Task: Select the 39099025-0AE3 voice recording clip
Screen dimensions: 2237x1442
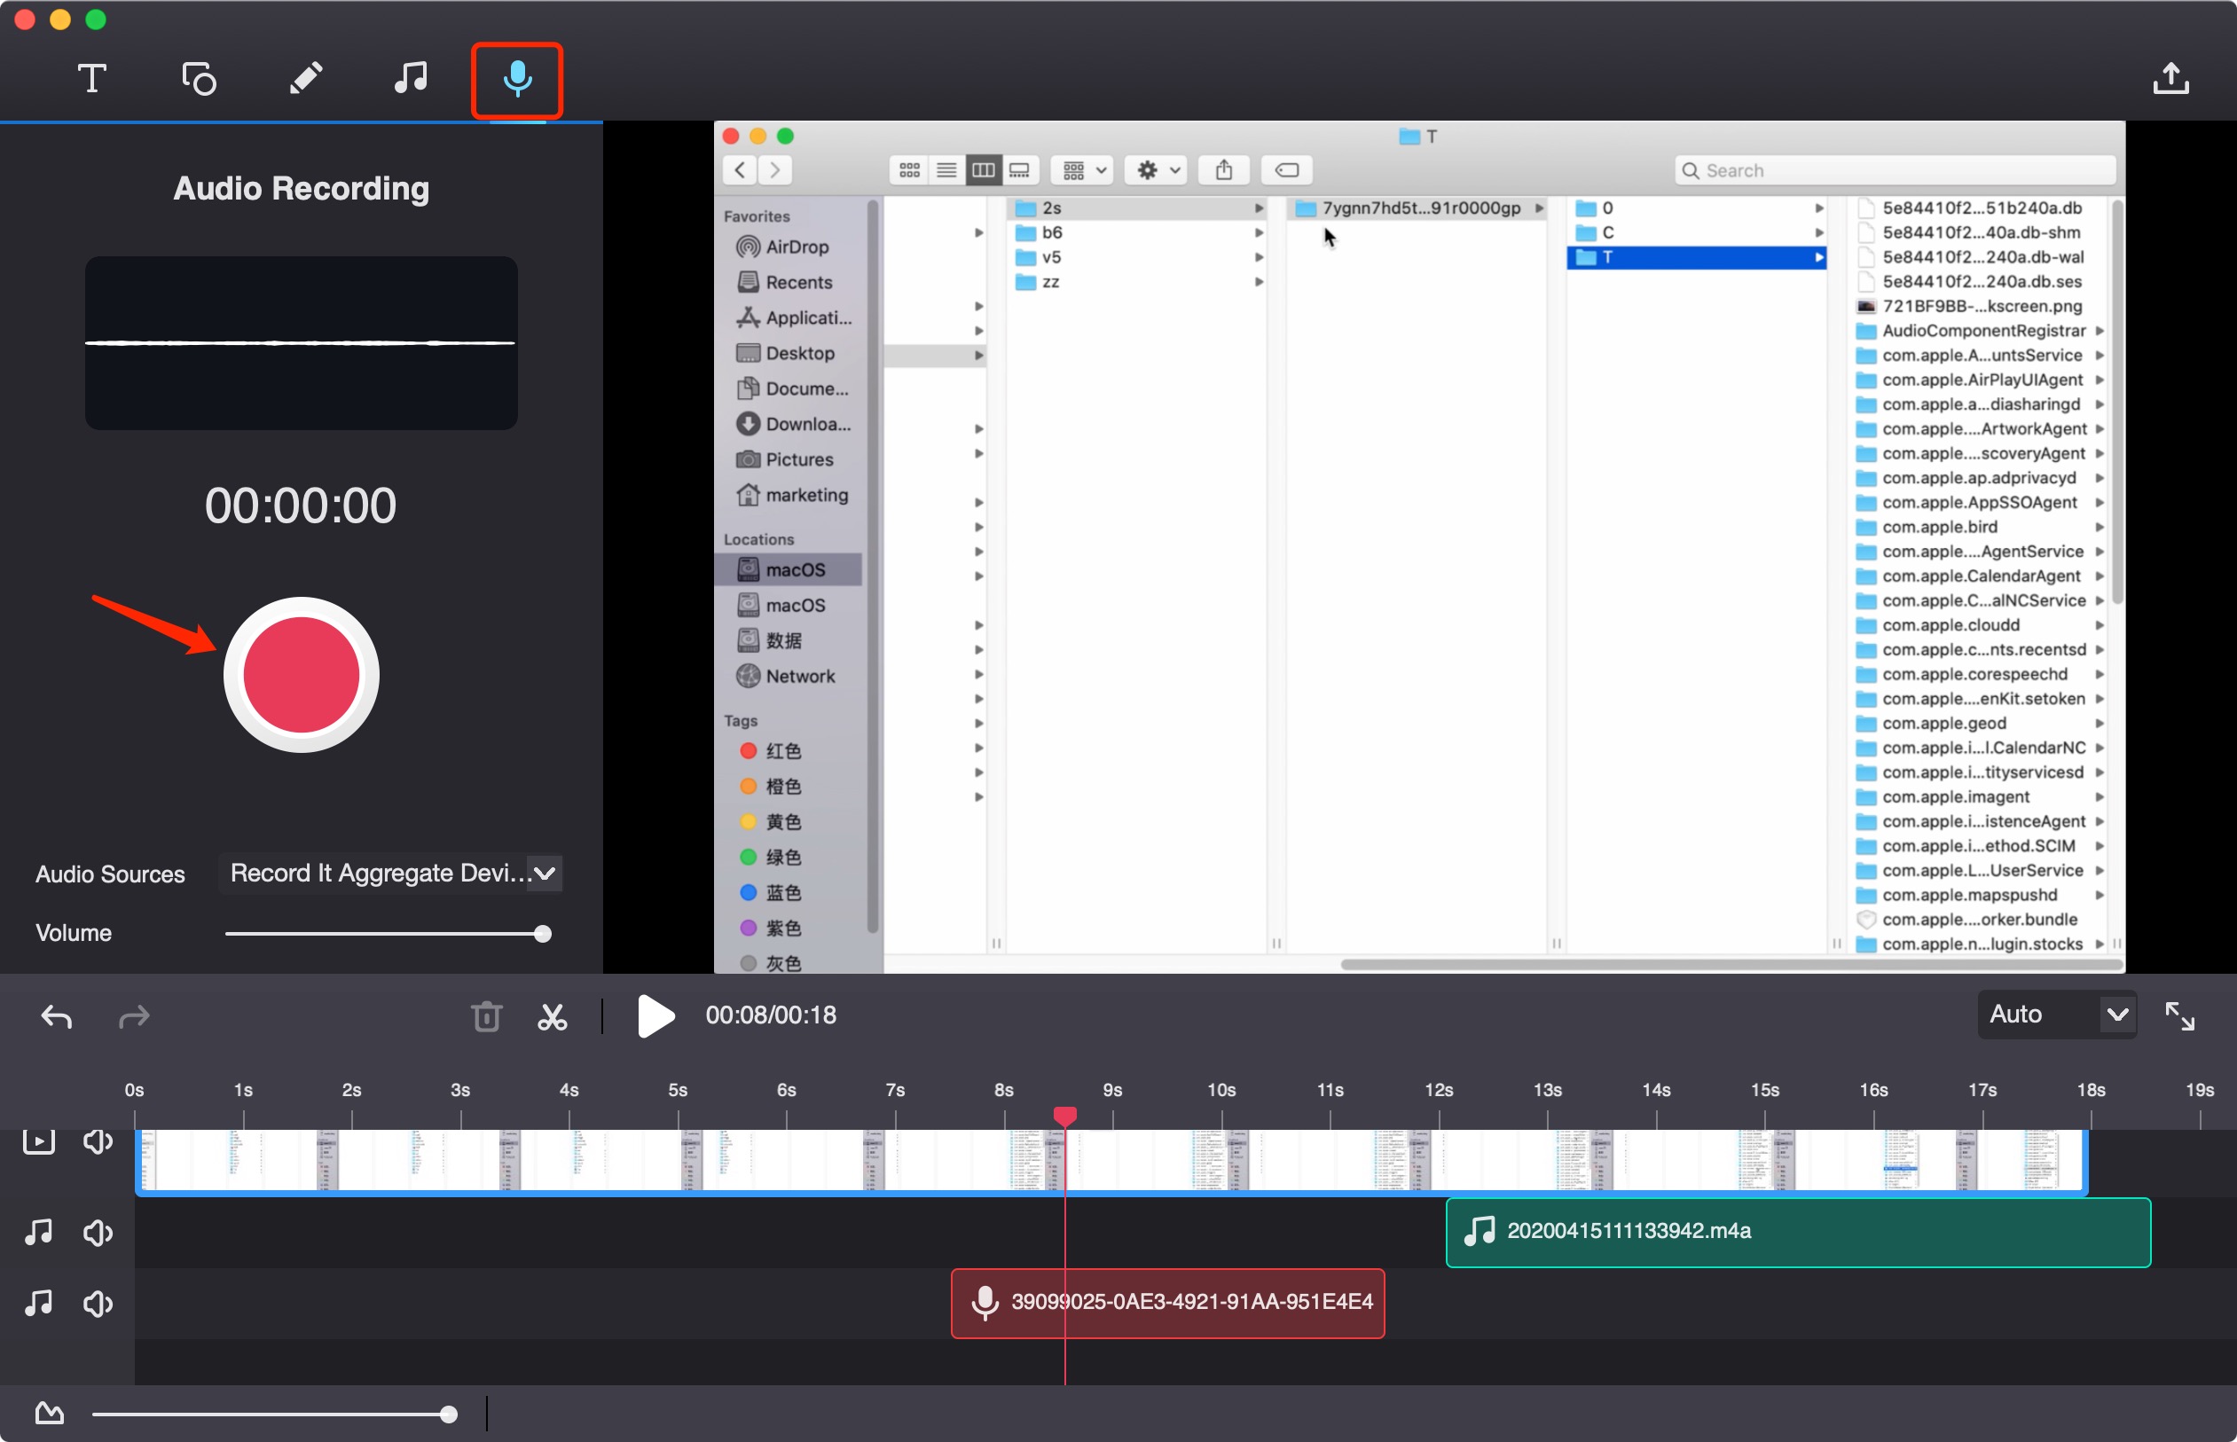Action: pyautogui.click(x=1167, y=1304)
